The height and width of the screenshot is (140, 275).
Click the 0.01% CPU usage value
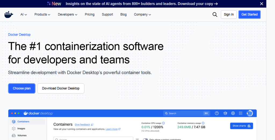tap(146, 127)
